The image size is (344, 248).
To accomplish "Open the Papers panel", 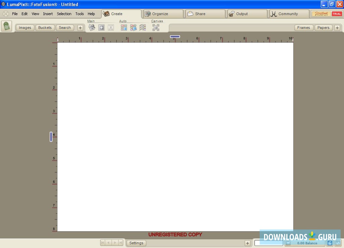I will pyautogui.click(x=324, y=28).
